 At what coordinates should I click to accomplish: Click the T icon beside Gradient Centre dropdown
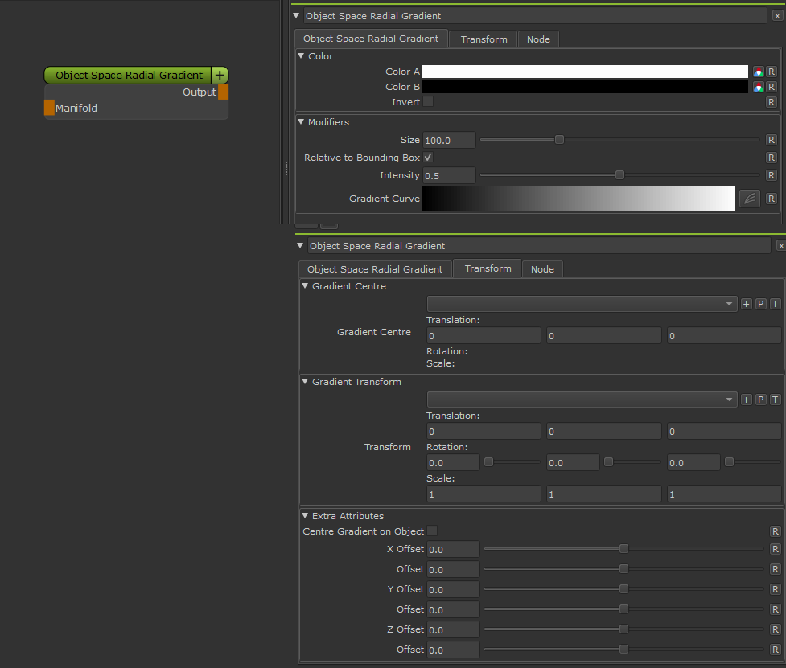(x=775, y=304)
